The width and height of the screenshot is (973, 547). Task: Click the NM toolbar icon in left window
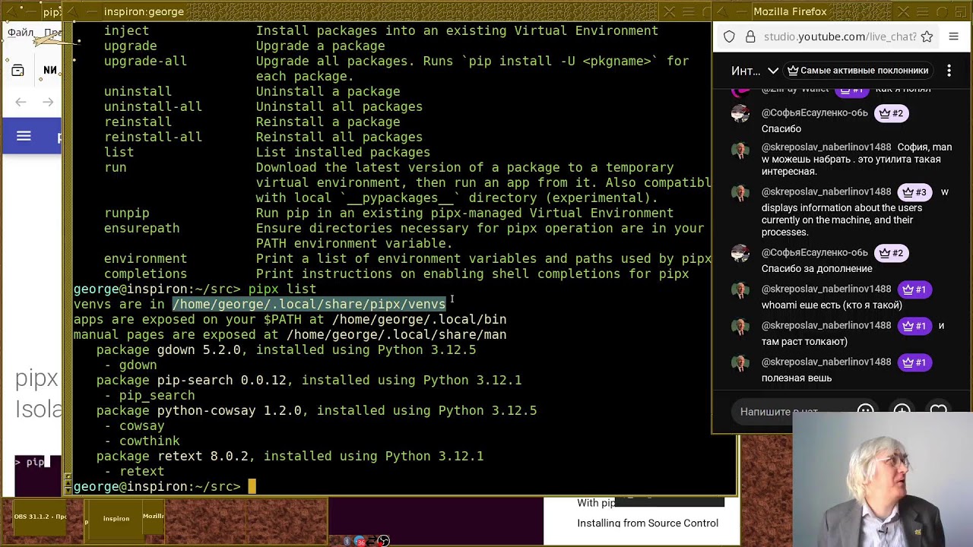(x=50, y=70)
